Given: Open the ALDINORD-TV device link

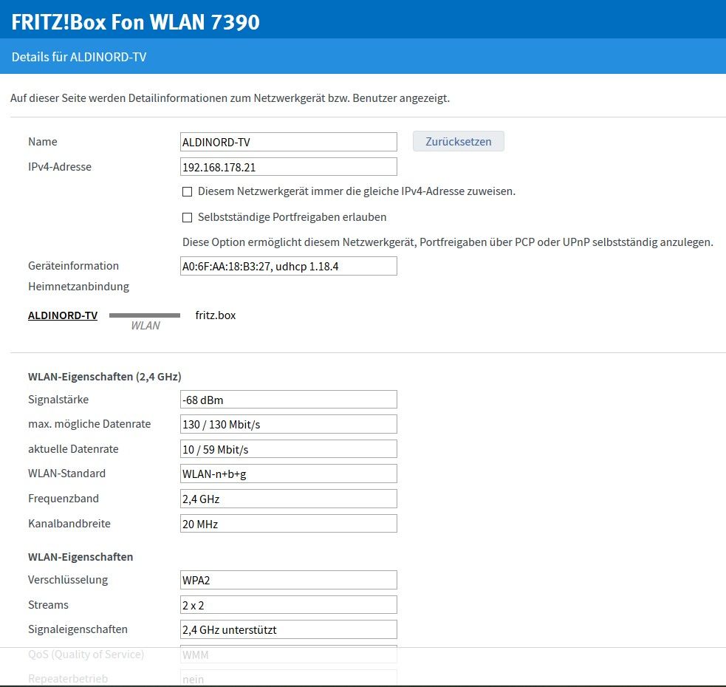Looking at the screenshot, I should pyautogui.click(x=63, y=315).
